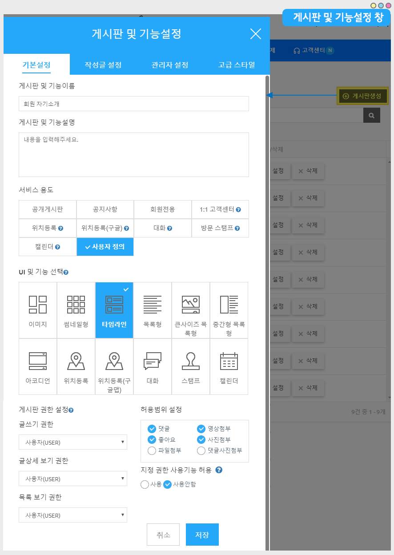Screen dimensions: 394x555
Task: Click the 게시판 및 기능설명 text area
Action: click(x=134, y=154)
